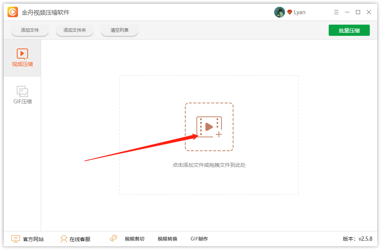Open the GIF制作 tool link
The width and height of the screenshot is (381, 250).
tap(199, 239)
